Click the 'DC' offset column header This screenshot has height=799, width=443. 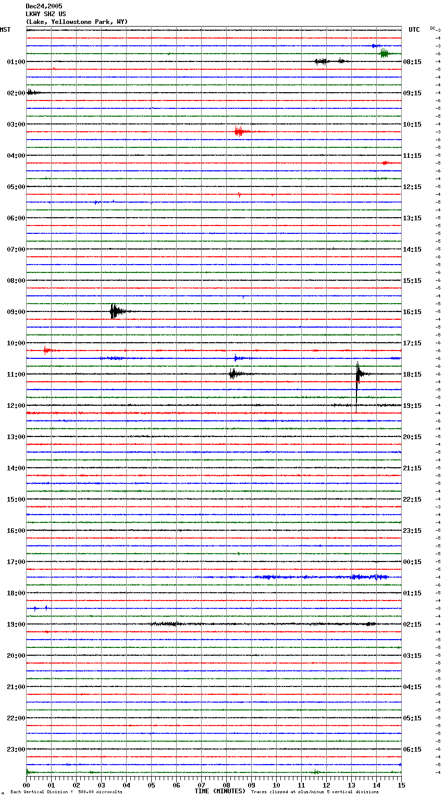tap(433, 28)
